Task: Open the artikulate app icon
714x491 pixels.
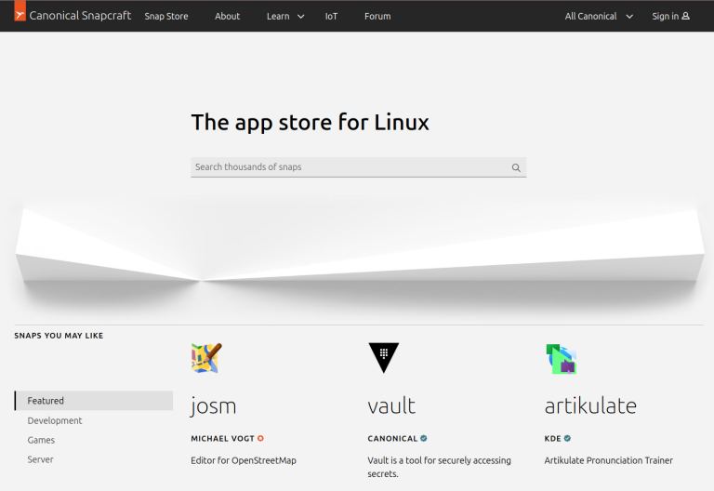Action: [561, 359]
